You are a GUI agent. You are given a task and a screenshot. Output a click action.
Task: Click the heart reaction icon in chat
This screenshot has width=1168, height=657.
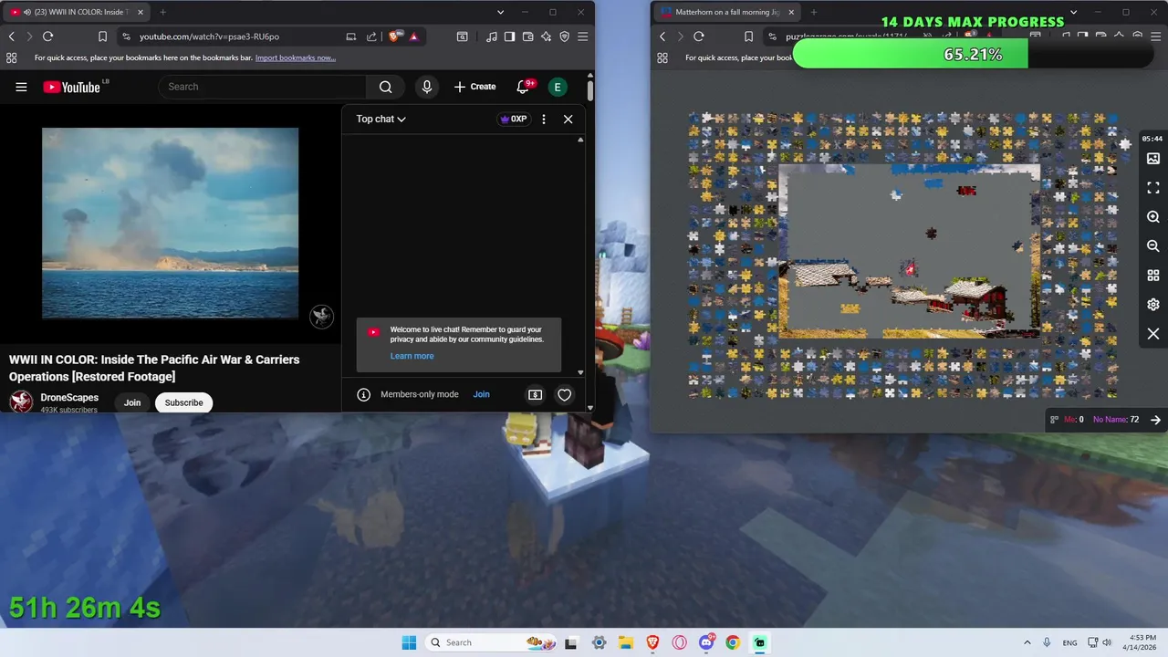pyautogui.click(x=564, y=394)
